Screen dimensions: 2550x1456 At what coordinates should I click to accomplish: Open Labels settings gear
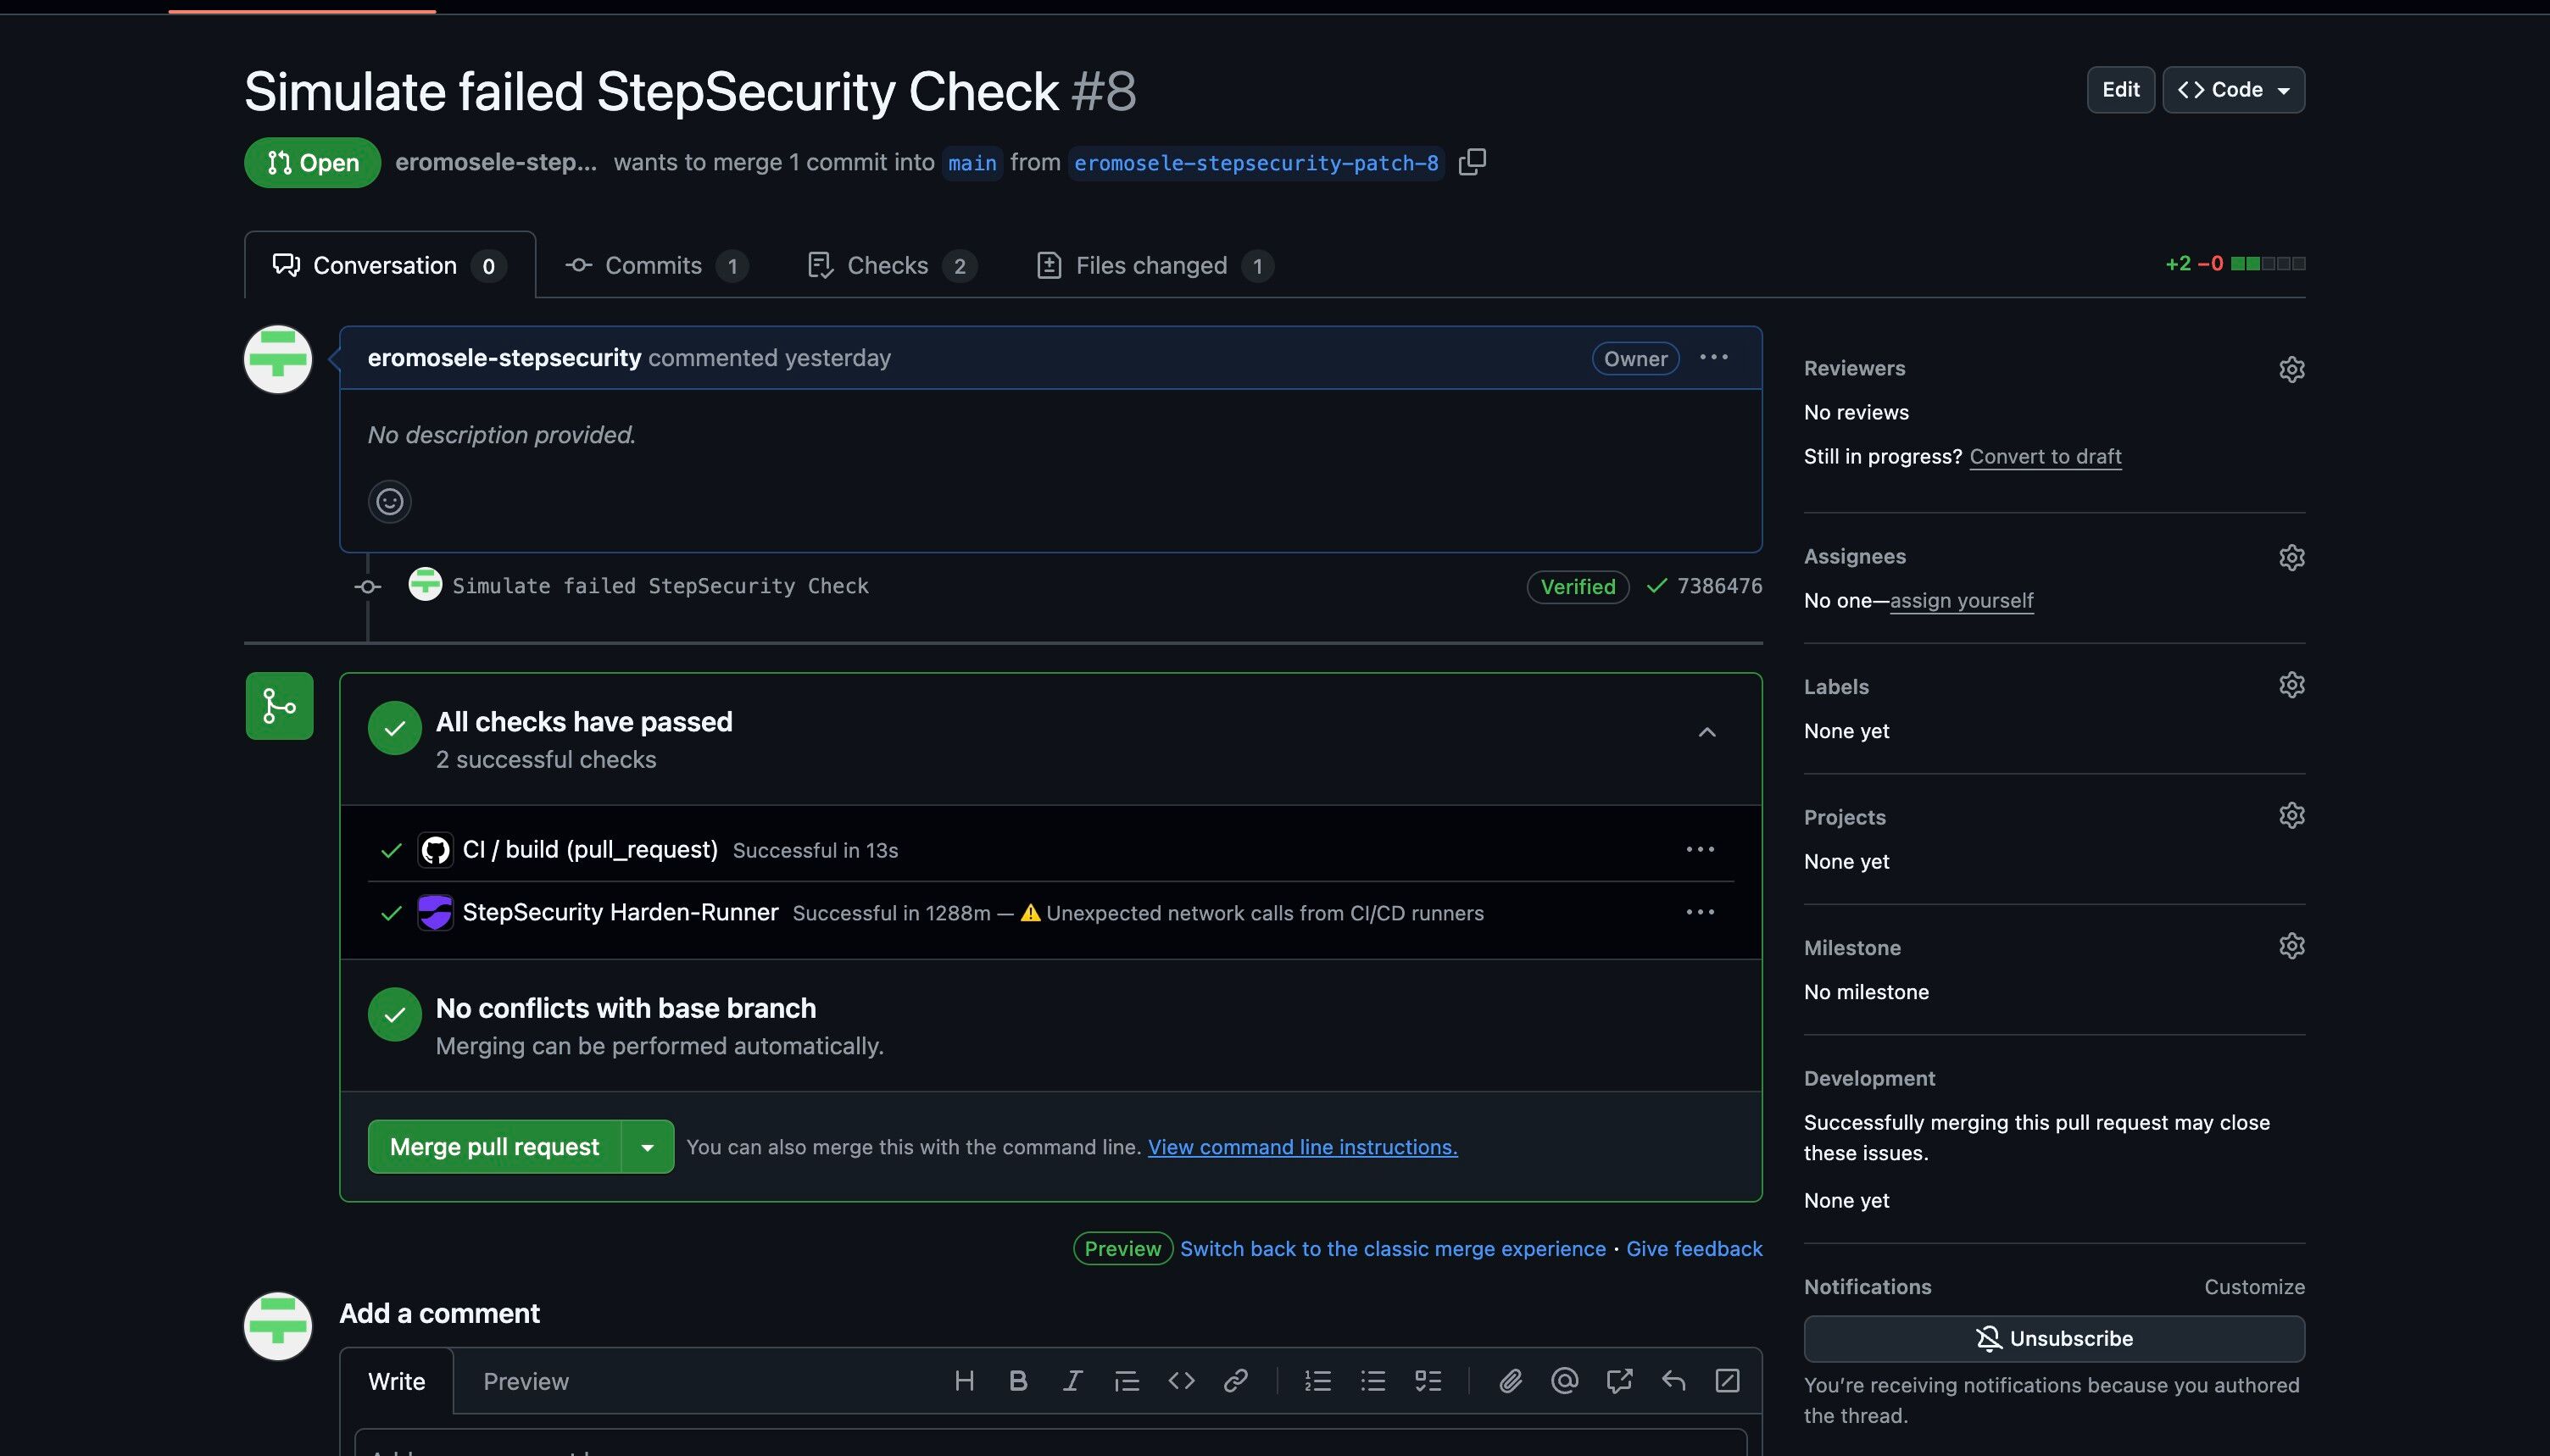pyautogui.click(x=2291, y=685)
